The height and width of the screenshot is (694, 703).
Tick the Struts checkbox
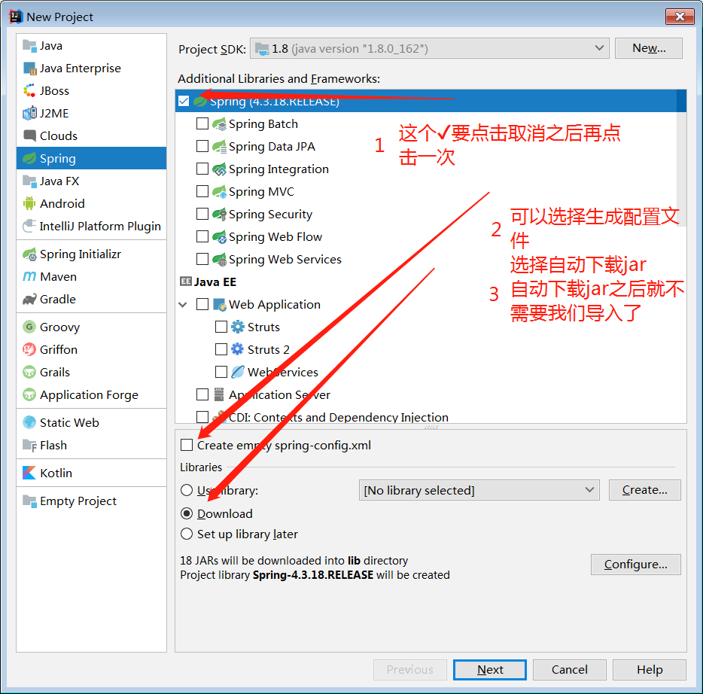(221, 327)
